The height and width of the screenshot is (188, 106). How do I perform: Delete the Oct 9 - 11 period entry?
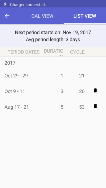95,90
